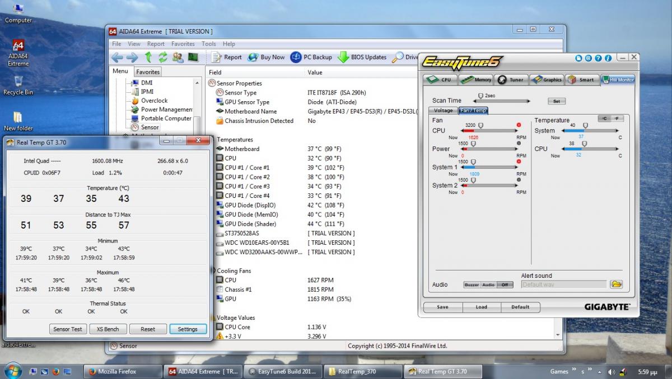This screenshot has height=379, width=672.
Task: Click Reset in Real Temp window
Action: coord(148,329)
